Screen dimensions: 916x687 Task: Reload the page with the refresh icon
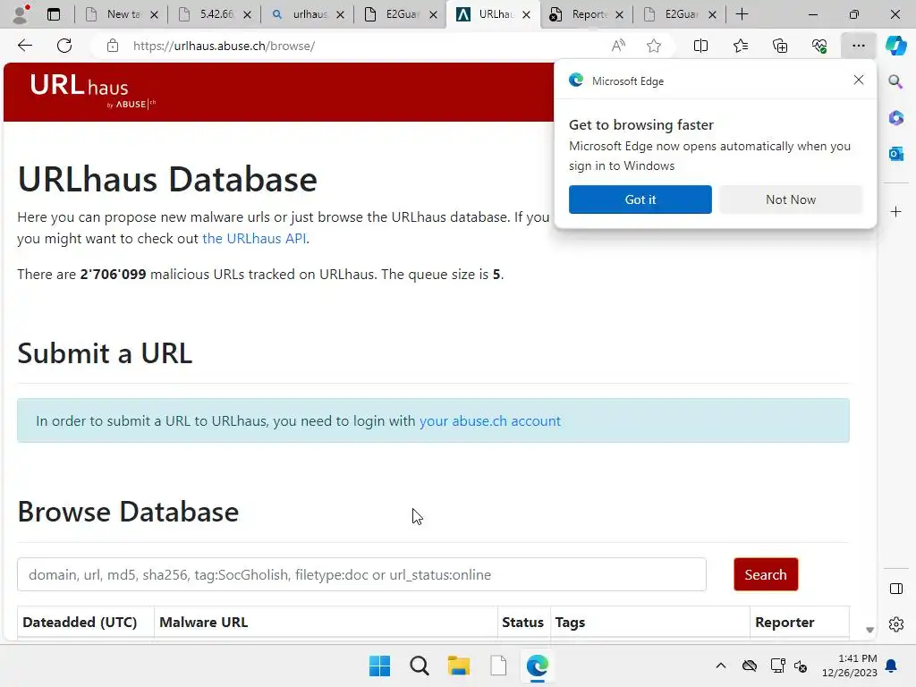64,46
